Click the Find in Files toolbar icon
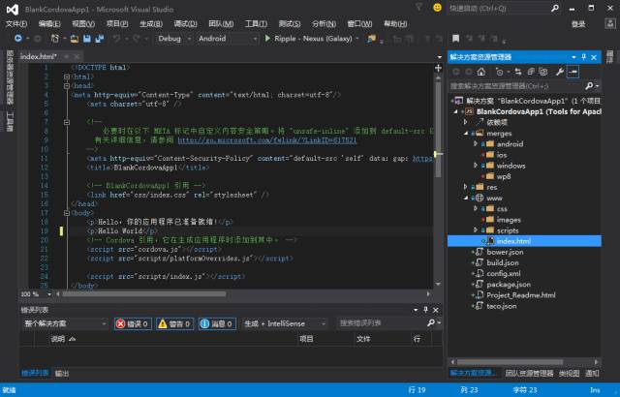The image size is (620, 397). (x=371, y=39)
